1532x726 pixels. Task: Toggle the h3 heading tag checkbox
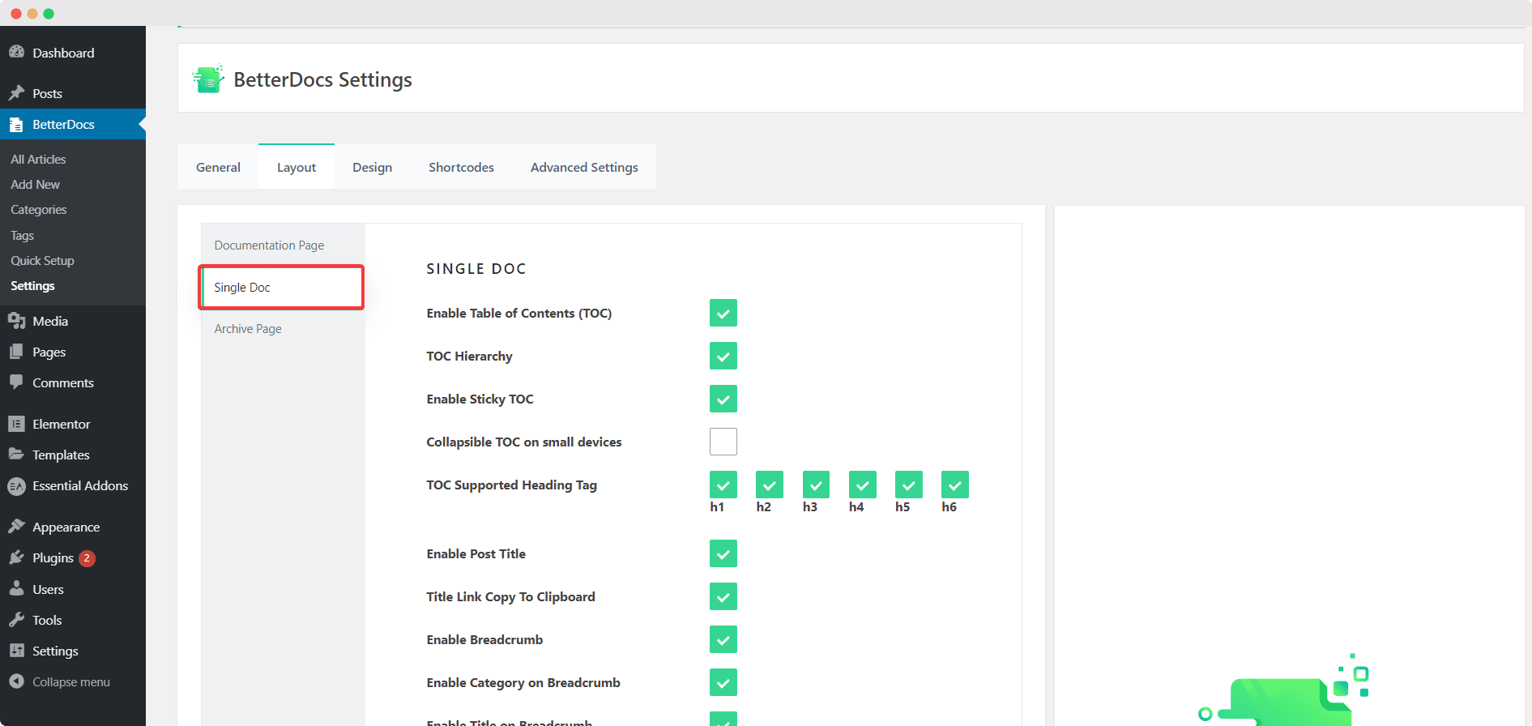point(816,485)
